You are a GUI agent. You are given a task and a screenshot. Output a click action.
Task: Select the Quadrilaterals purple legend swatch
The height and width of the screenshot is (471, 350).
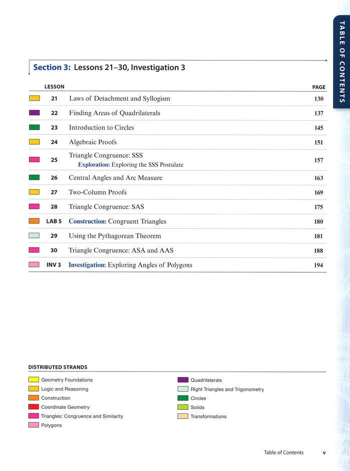click(183, 380)
